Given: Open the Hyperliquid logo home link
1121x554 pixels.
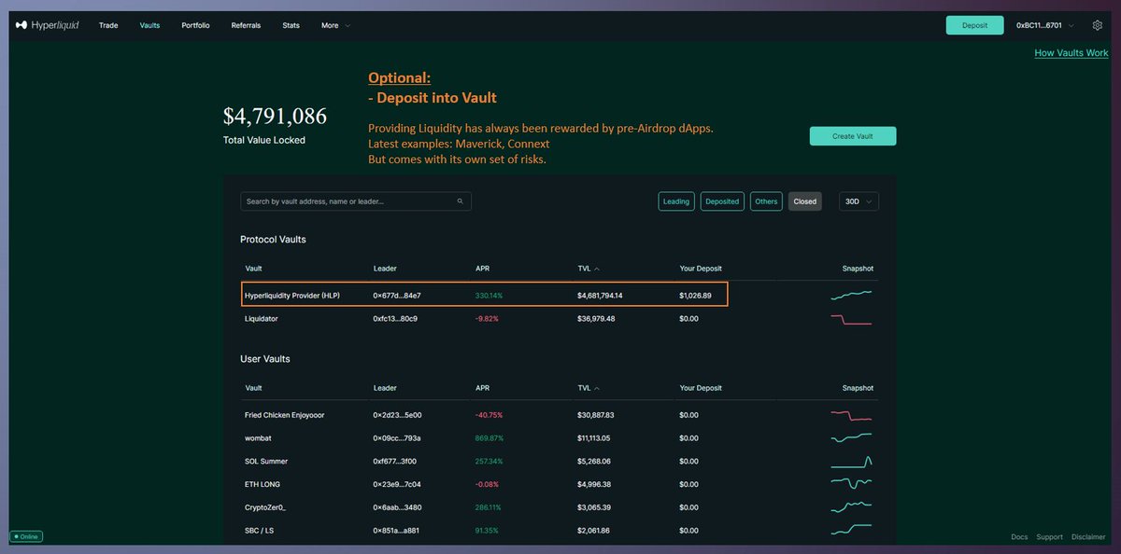Looking at the screenshot, I should [x=48, y=25].
